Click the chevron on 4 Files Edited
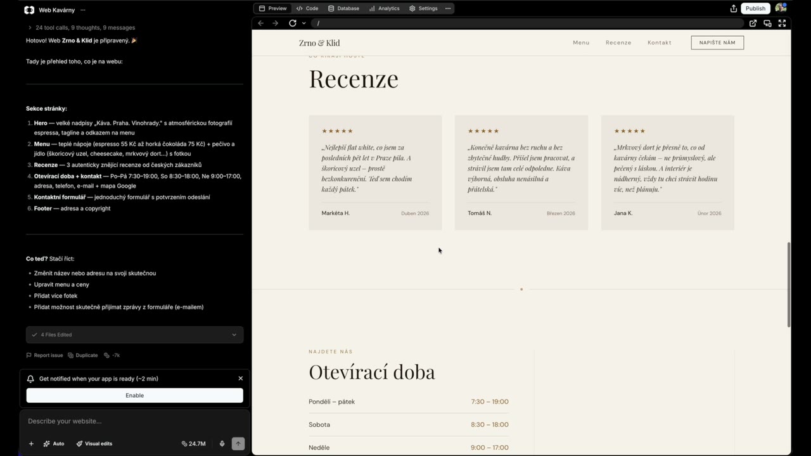 click(x=234, y=334)
